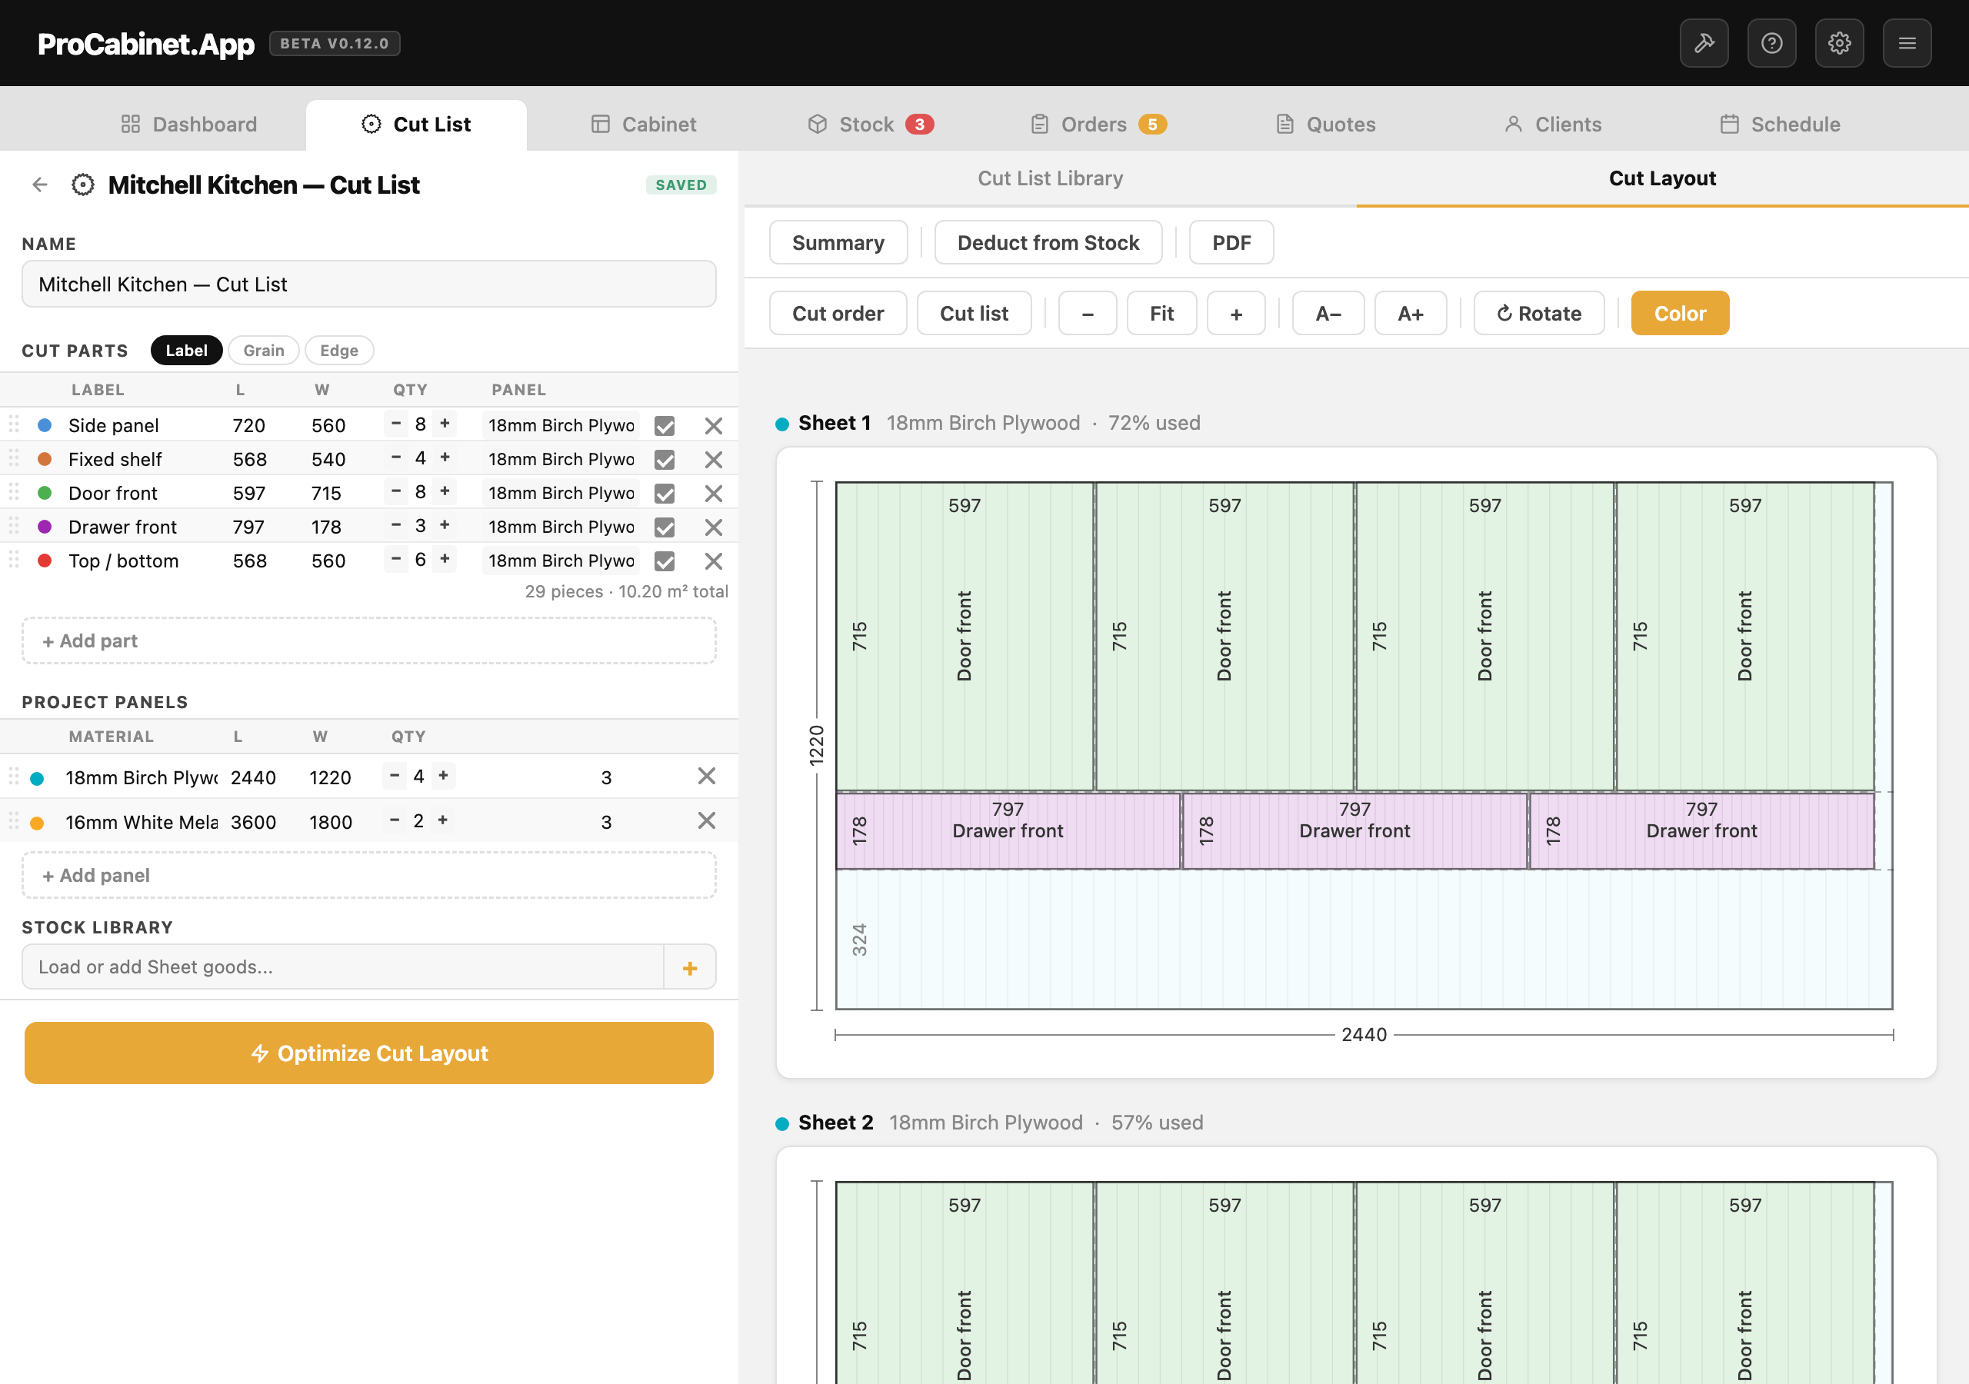Decrease Drawer front quantity with minus
1969x1384 pixels.
pos(395,525)
